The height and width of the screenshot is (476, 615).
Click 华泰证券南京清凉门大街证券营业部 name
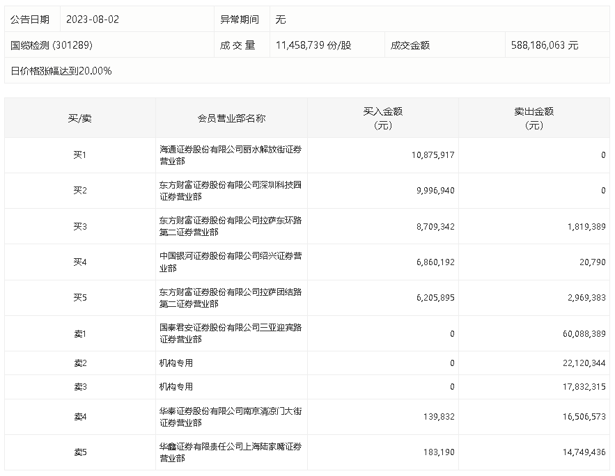click(x=231, y=417)
